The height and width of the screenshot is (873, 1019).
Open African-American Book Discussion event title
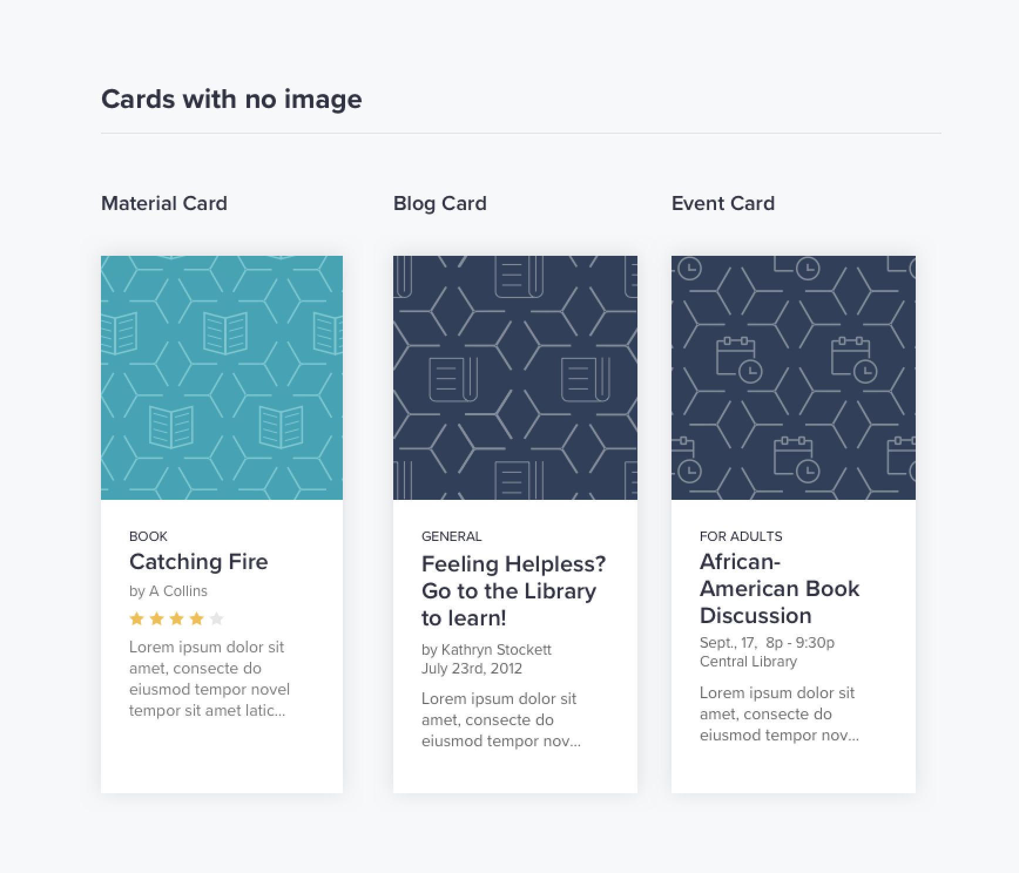pos(780,588)
